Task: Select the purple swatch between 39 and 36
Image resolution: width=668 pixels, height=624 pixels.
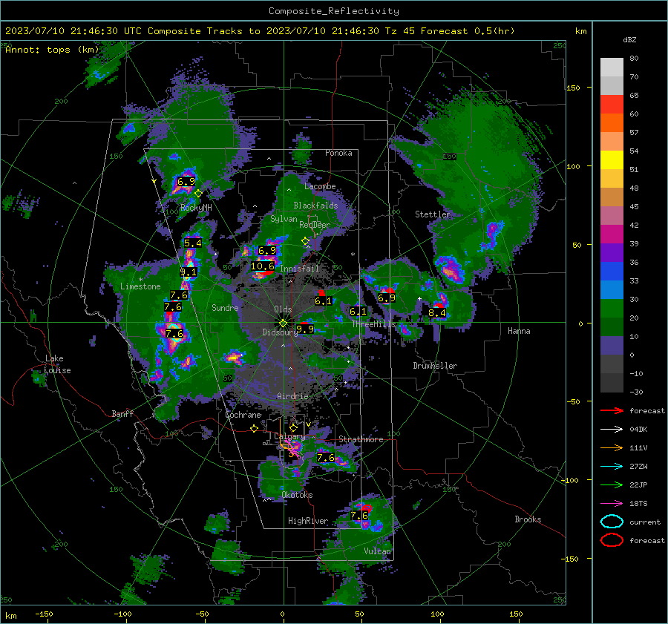Action: coord(612,253)
